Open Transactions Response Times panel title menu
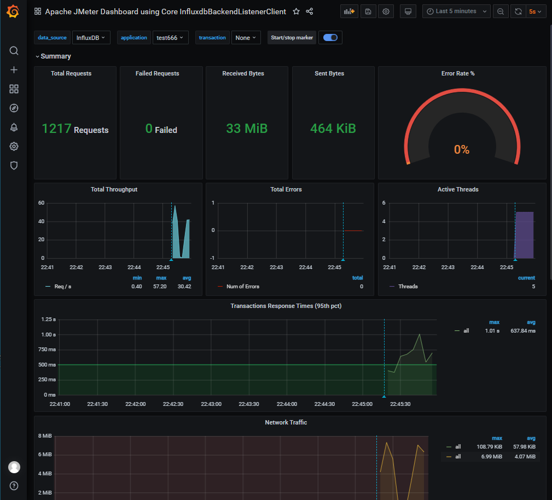Screen dimensions: 552x500 click(x=286, y=306)
